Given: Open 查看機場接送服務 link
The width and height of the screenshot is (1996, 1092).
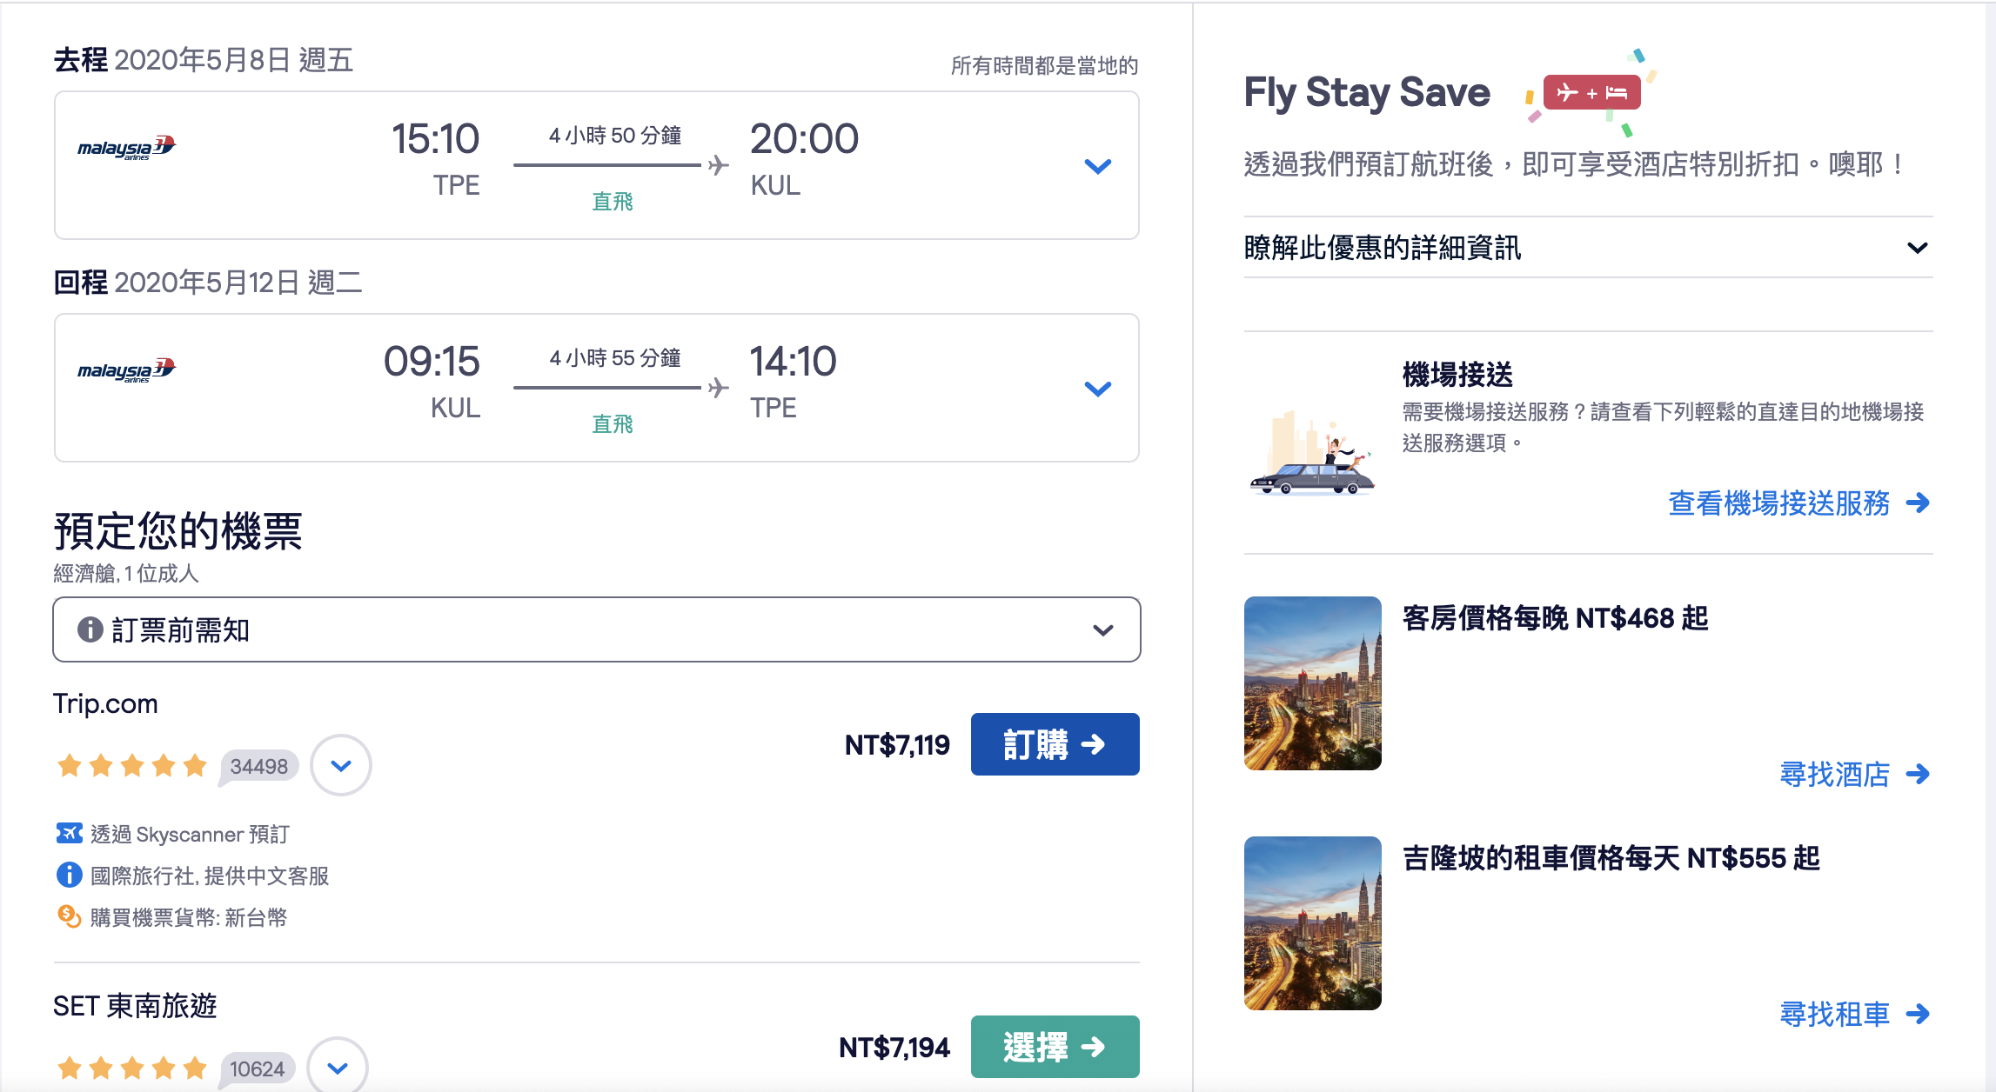Looking at the screenshot, I should 1798,503.
